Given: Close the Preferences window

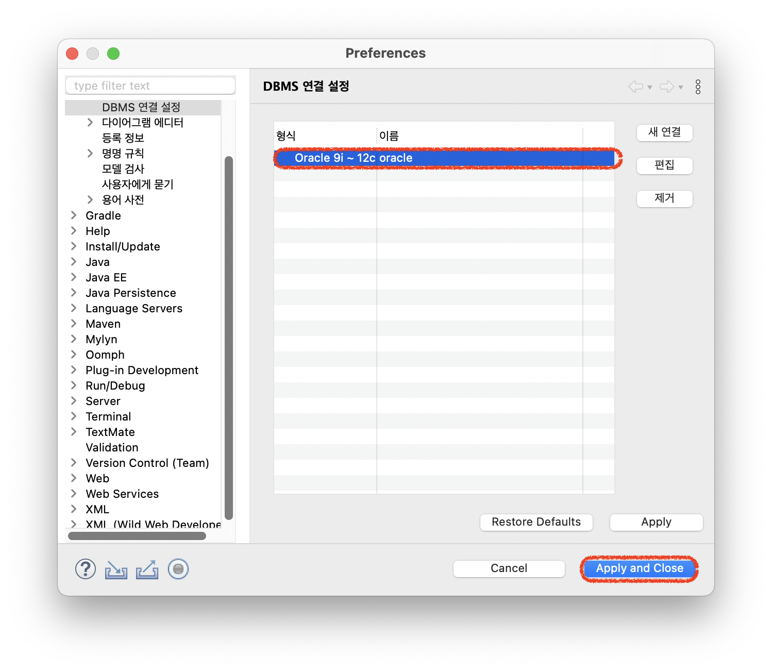Looking at the screenshot, I should tap(72, 54).
